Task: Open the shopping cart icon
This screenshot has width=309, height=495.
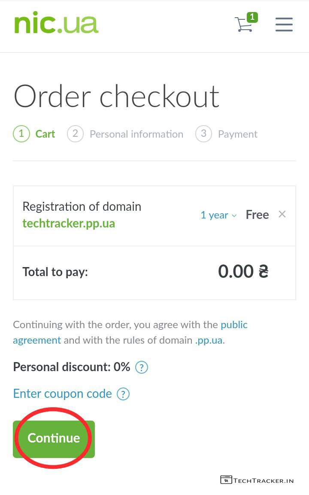Action: (x=243, y=25)
